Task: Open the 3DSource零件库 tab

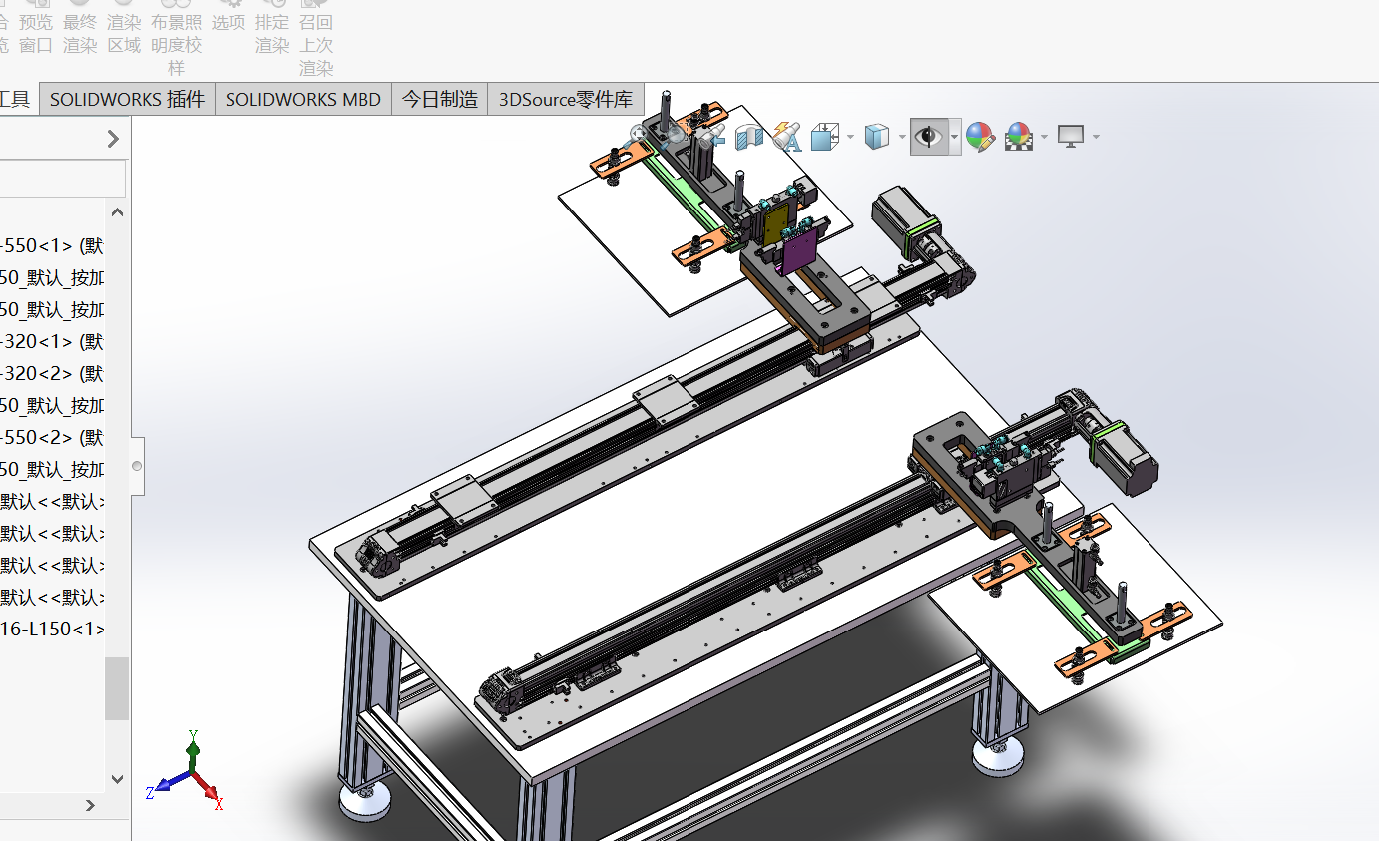Action: coord(566,99)
